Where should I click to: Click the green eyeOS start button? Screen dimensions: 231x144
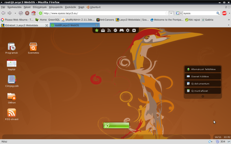click(x=116, y=125)
